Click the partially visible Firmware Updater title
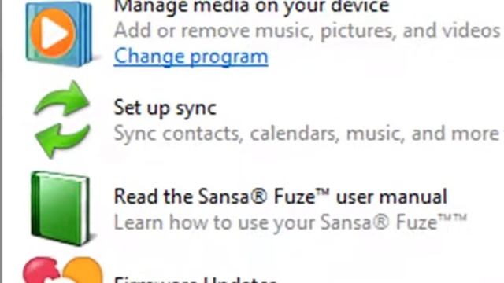 coord(195,280)
